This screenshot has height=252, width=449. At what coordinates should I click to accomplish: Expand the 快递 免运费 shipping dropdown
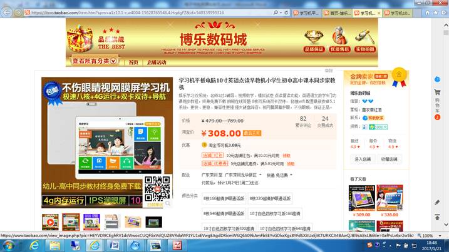279,175
